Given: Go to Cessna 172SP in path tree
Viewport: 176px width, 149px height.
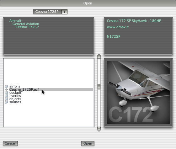Looking at the screenshot, I should (27, 27).
